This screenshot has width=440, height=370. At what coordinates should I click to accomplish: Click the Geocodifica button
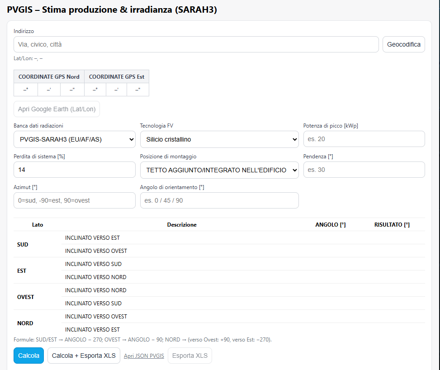403,44
